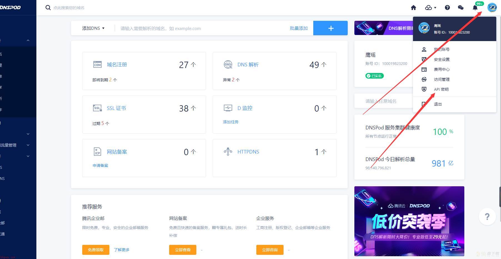501x259 pixels.
Task: Expand the sidebar chevron above 流量管理
Action: [x=28, y=134]
